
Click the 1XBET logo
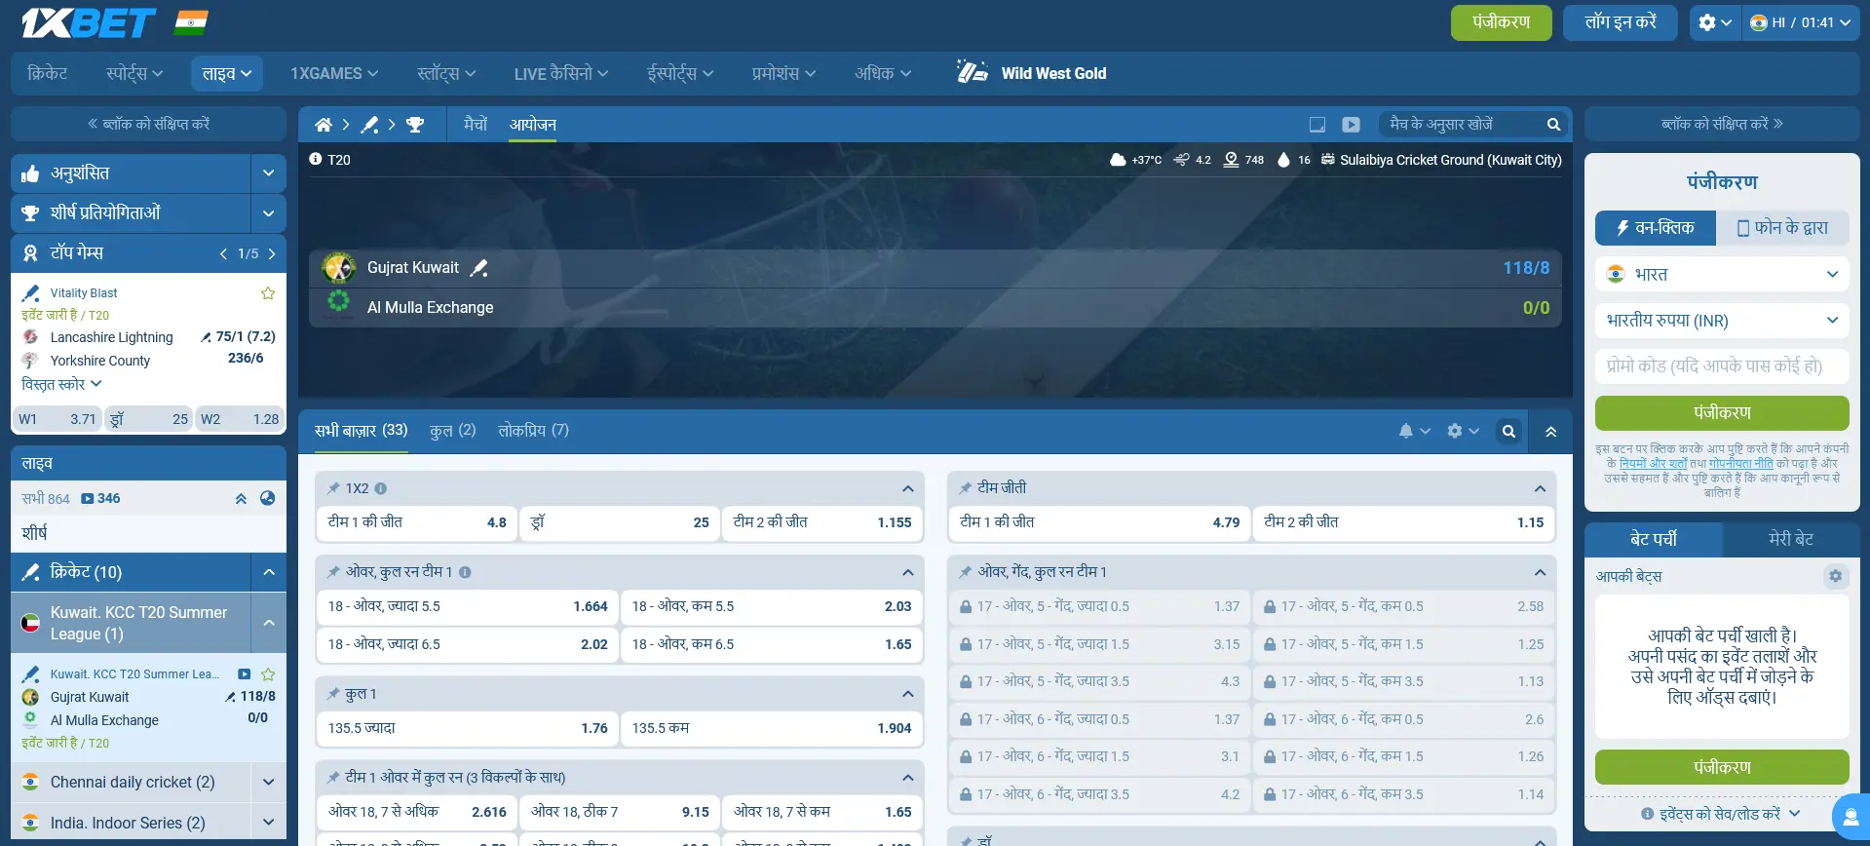(x=89, y=22)
